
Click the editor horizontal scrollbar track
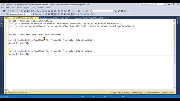[93, 90]
